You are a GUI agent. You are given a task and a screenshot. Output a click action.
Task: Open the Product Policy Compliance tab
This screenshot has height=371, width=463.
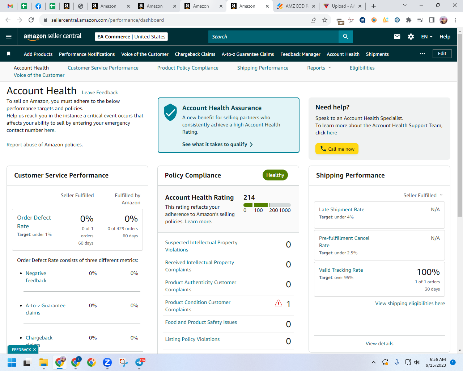point(188,68)
